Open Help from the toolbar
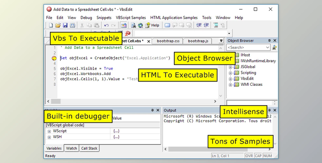Image resolution: width=322 pixels, height=163 pixels. (152, 25)
